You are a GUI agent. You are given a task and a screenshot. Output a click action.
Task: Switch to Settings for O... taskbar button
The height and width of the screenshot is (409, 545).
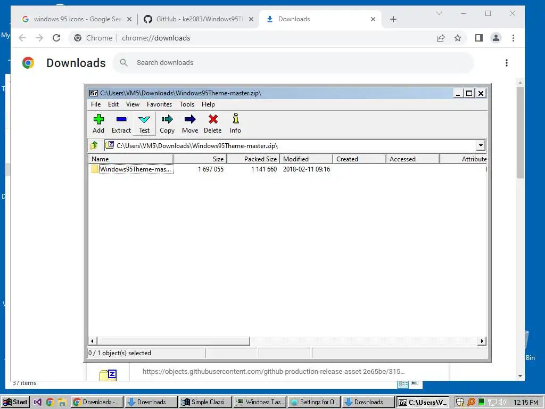[314, 402]
